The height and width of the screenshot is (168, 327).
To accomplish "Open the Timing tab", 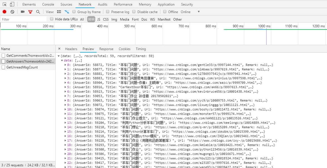I will [141, 49].
